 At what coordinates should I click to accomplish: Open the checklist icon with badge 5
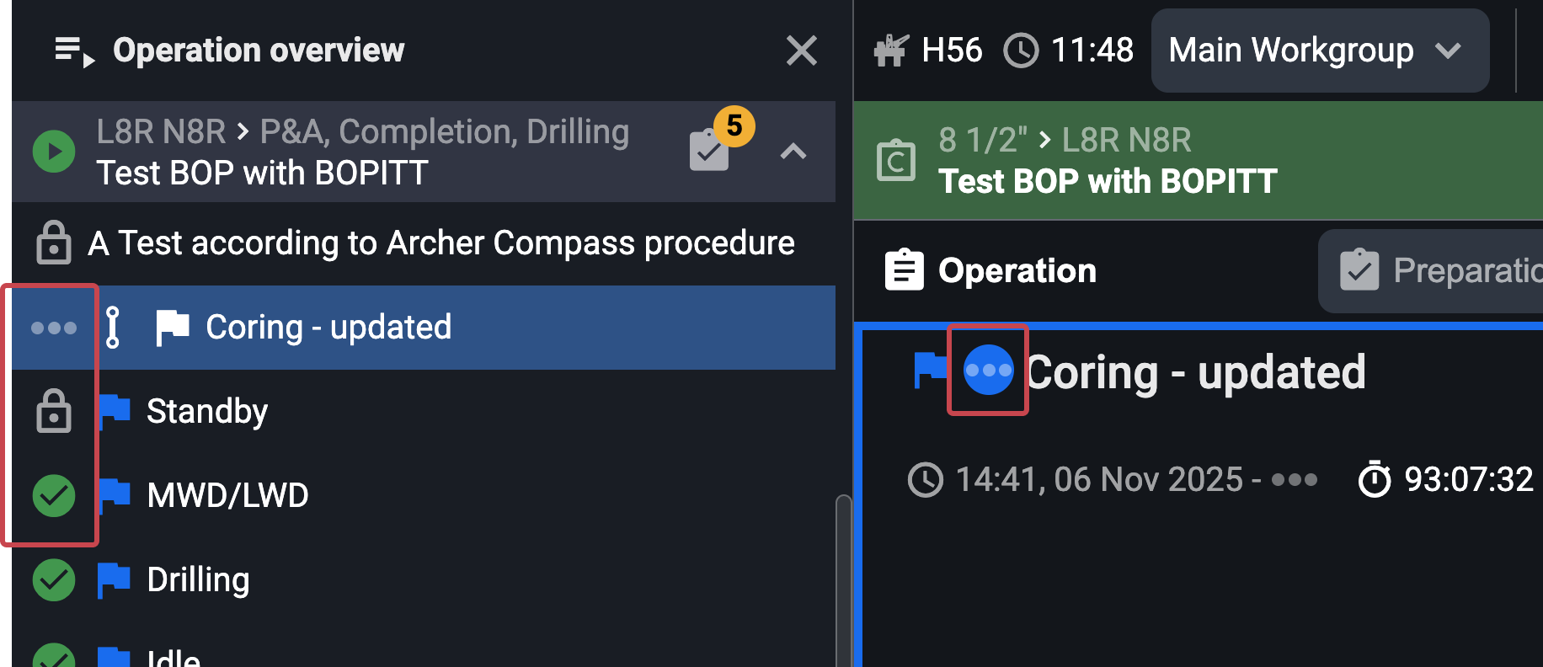pos(710,150)
